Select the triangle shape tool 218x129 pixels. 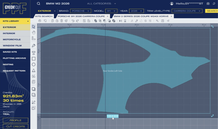33,70
